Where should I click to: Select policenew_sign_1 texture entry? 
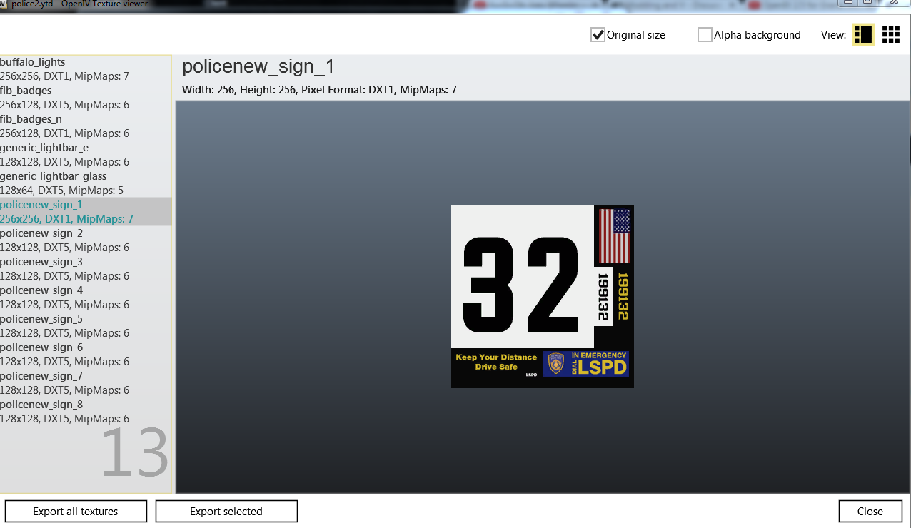tap(86, 212)
